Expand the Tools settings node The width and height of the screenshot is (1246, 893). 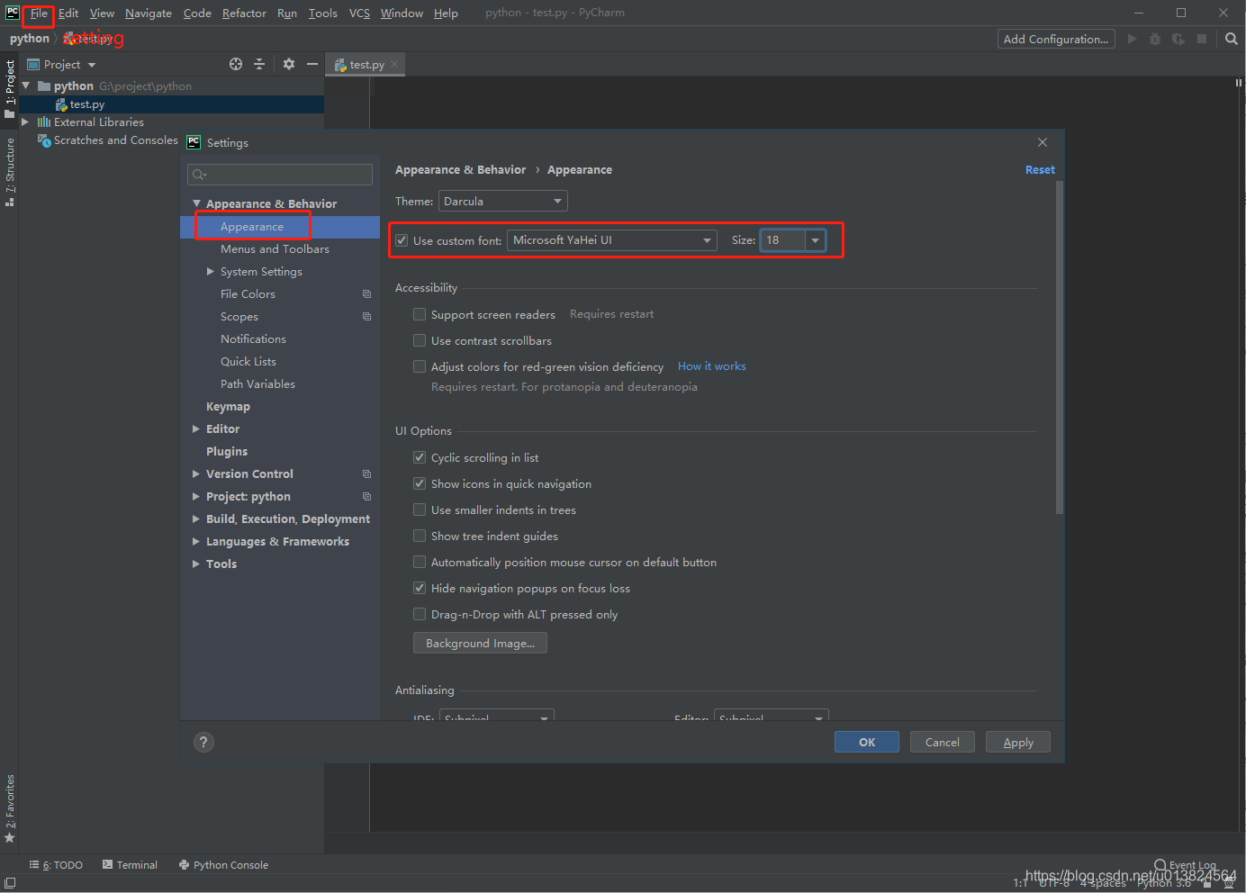[x=196, y=564]
